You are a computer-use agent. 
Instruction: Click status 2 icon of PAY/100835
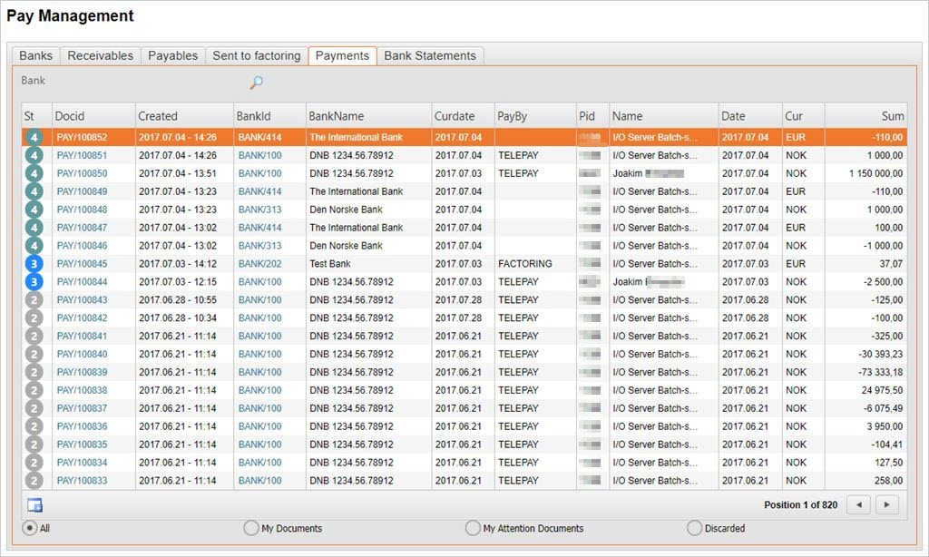[x=34, y=445]
